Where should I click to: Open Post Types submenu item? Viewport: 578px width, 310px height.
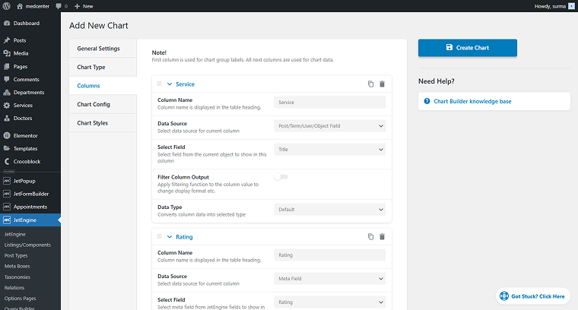click(x=16, y=255)
